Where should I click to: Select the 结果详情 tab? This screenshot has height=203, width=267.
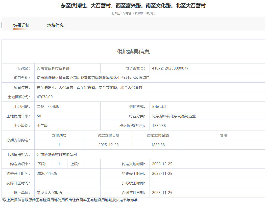pos(21,25)
